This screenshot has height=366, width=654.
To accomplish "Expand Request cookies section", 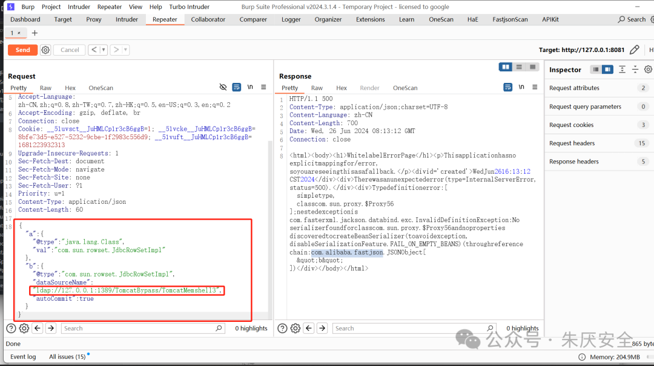I will point(599,125).
